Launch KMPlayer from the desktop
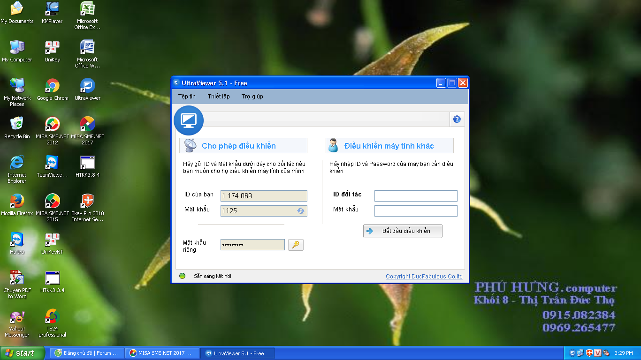641x360 pixels. click(x=52, y=13)
